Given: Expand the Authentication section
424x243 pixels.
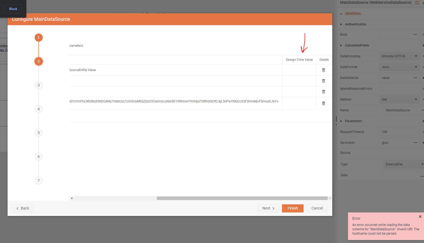Looking at the screenshot, I should tap(341, 24).
